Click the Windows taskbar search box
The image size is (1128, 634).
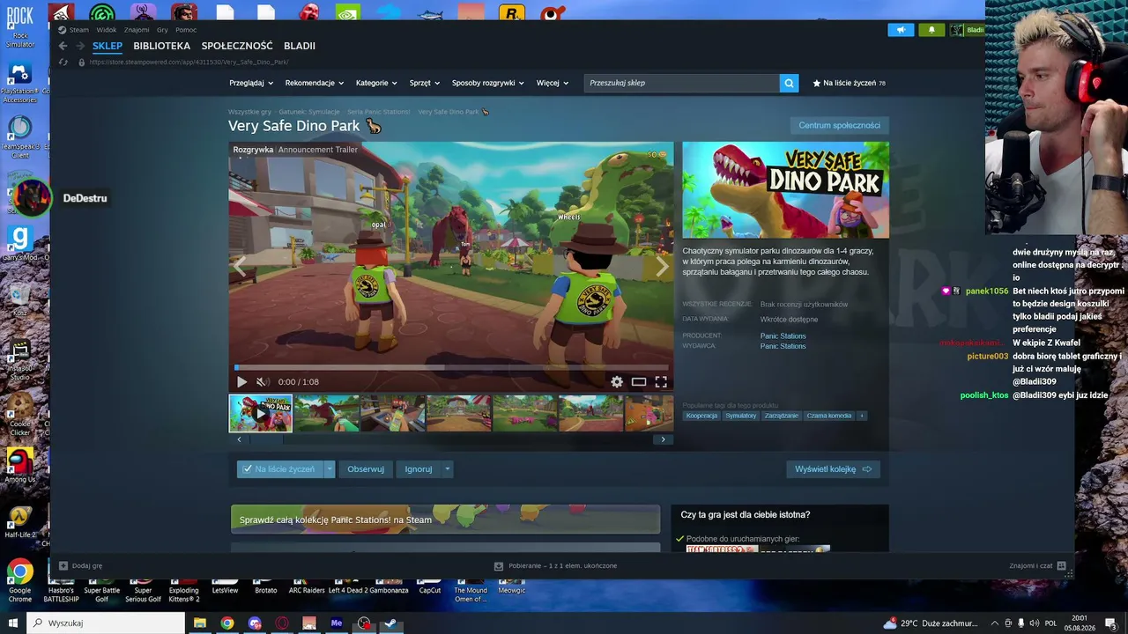pyautogui.click(x=106, y=623)
